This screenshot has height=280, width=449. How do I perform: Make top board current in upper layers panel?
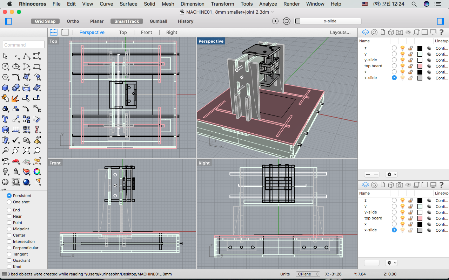(x=394, y=66)
